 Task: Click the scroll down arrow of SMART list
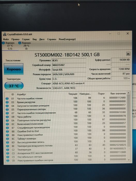click(129, 160)
